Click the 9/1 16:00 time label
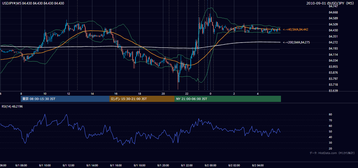 pyautogui.click(x=116, y=165)
